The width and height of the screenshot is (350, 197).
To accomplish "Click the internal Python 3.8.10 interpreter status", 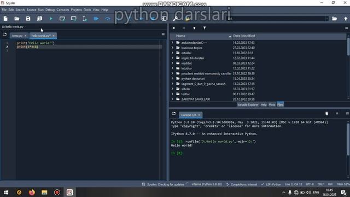I will tap(207, 184).
